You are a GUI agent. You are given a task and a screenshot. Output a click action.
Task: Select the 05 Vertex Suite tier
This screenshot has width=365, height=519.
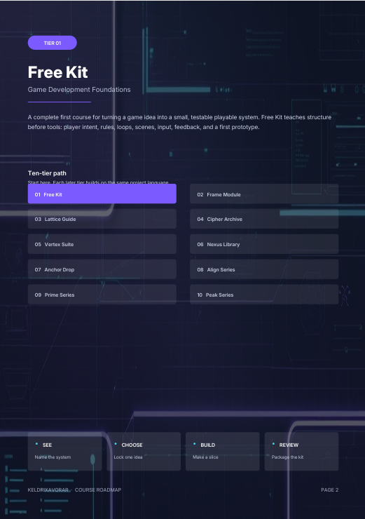pyautogui.click(x=102, y=244)
